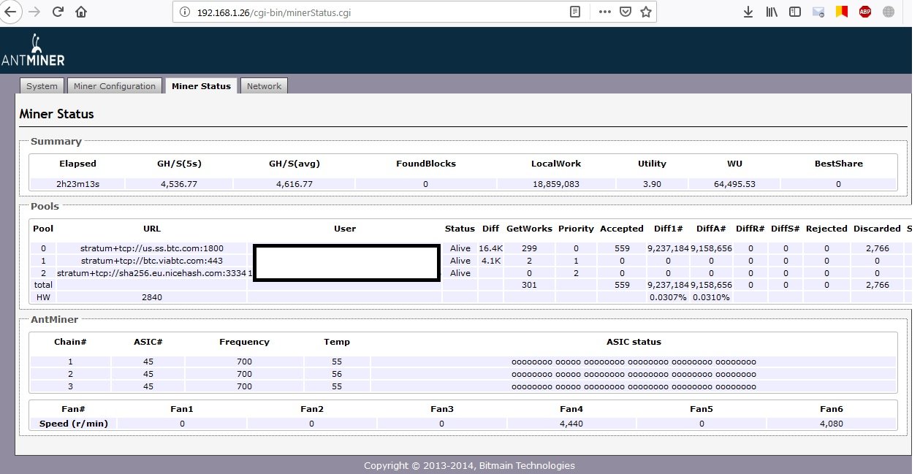This screenshot has height=474, width=920.
Task: Click the GH/S(avg) value 4,616.77
Action: pyautogui.click(x=294, y=184)
